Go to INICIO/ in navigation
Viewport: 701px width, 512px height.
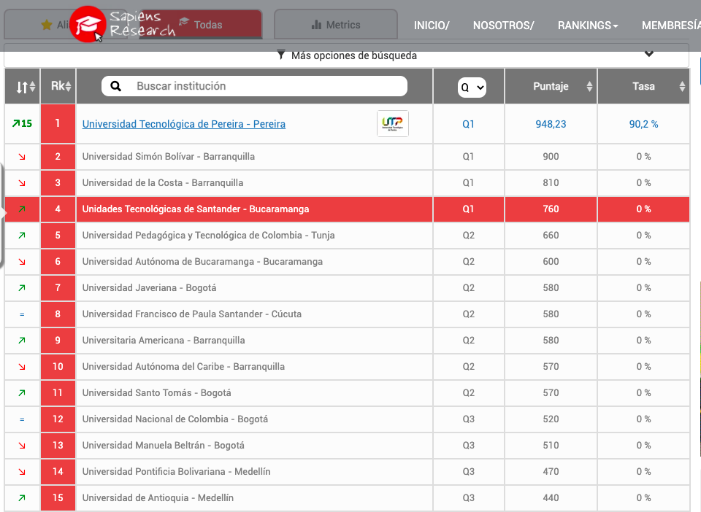[x=432, y=26]
